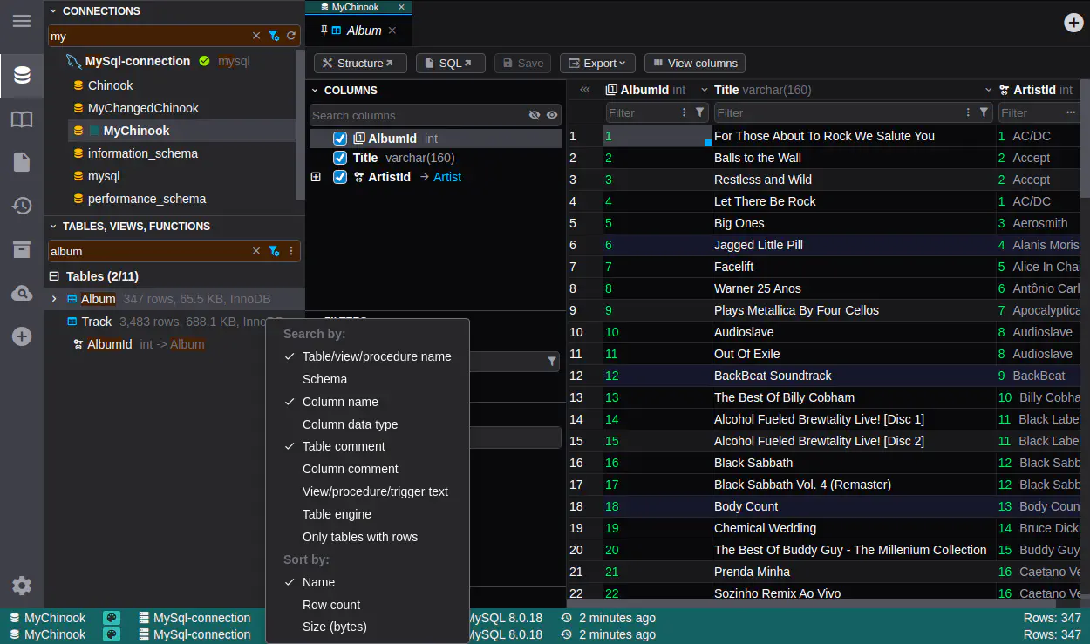
Task: Click the Structure button
Action: click(359, 63)
